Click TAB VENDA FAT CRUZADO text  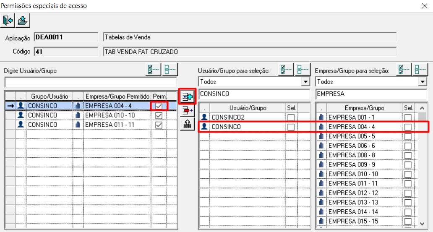tap(141, 52)
